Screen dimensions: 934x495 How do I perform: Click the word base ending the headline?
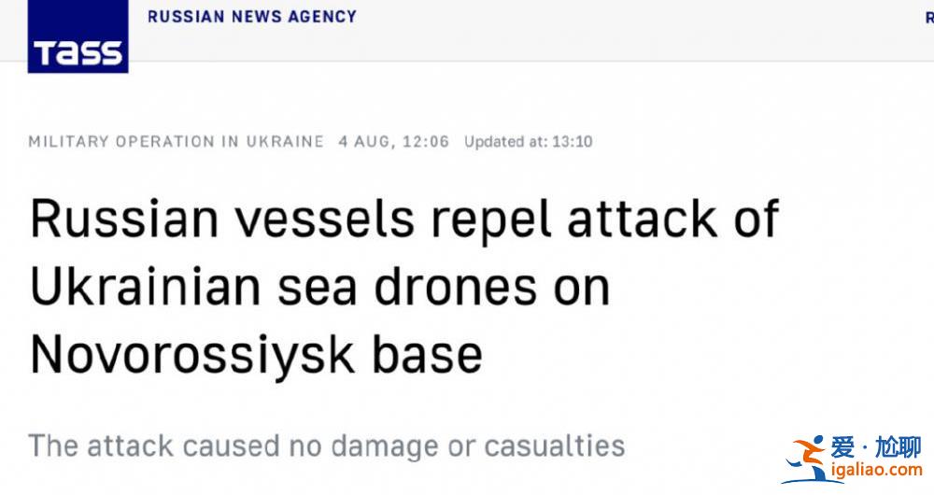point(427,356)
